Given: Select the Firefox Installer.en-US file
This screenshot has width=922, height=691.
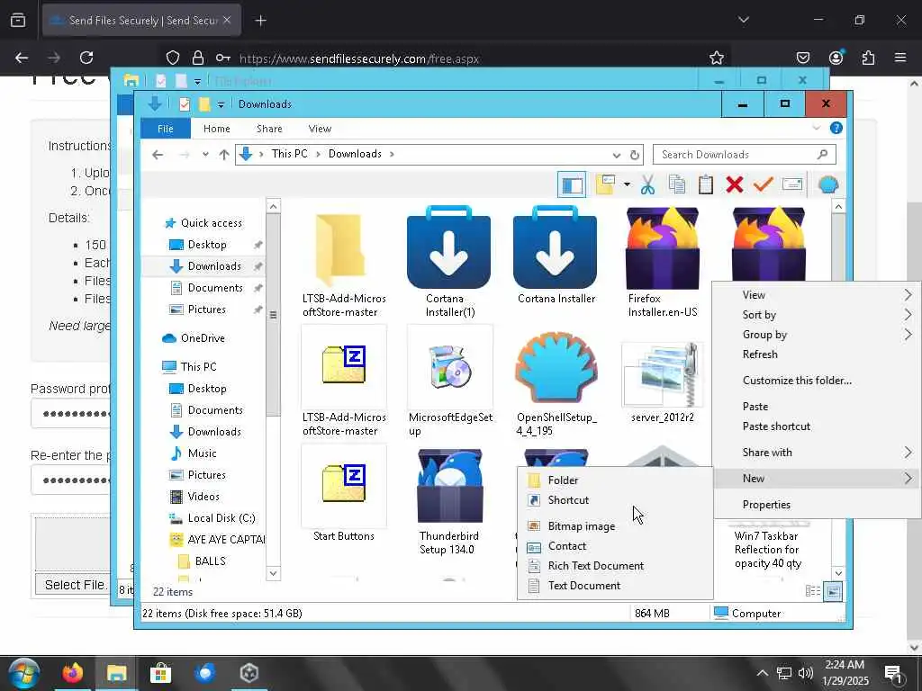Looking at the screenshot, I should pos(662,262).
